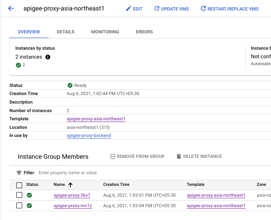Check the apigee-proxy-5kx7 row checkbox

tap(19, 195)
